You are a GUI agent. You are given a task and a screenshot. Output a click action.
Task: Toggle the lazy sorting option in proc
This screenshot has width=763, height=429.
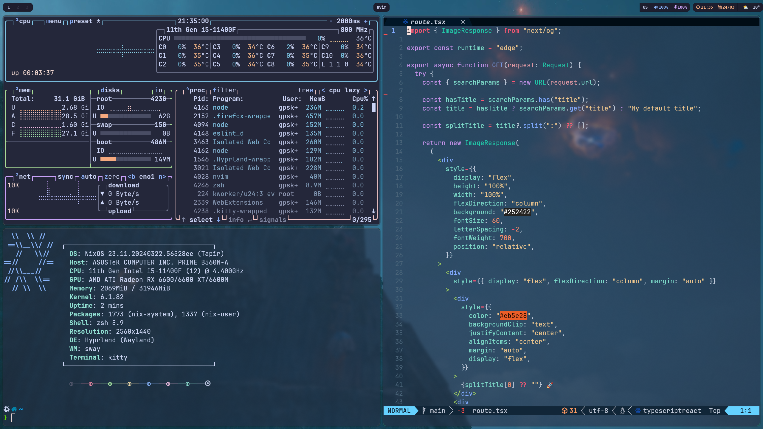(352, 90)
